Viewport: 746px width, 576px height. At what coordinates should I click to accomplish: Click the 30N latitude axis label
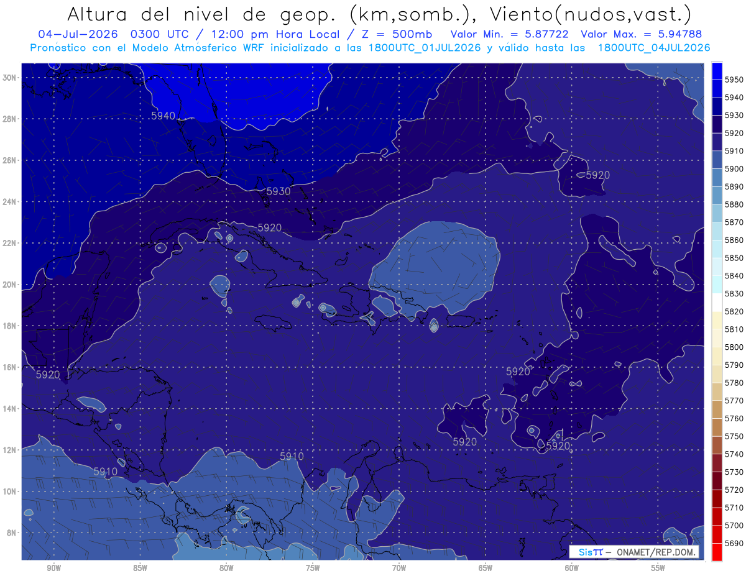tap(9, 78)
